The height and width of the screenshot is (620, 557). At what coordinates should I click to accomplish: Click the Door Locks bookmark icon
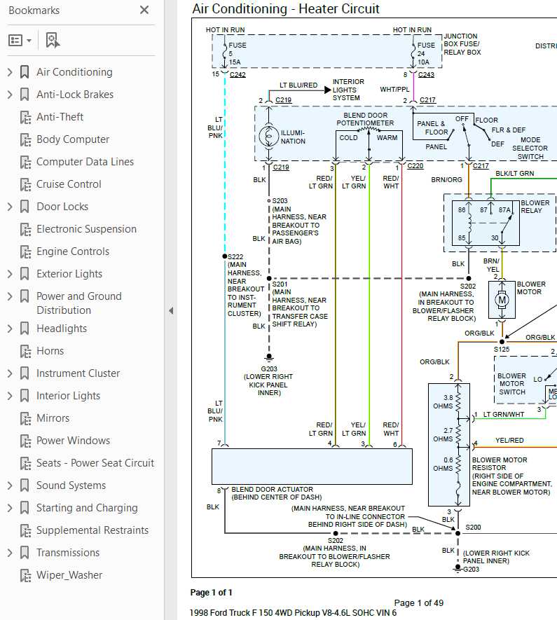(25, 207)
